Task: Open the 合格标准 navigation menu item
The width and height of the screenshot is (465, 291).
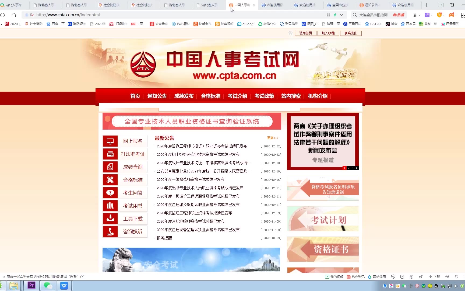Action: pyautogui.click(x=211, y=96)
